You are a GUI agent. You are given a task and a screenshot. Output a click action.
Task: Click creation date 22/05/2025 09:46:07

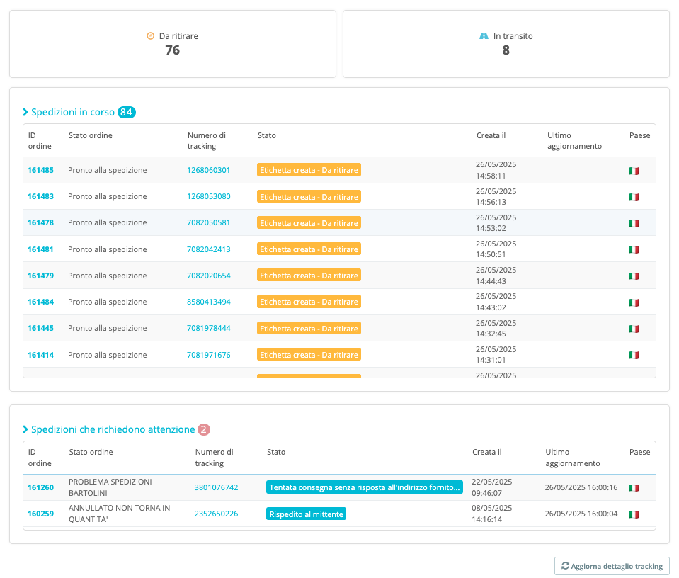(x=492, y=487)
